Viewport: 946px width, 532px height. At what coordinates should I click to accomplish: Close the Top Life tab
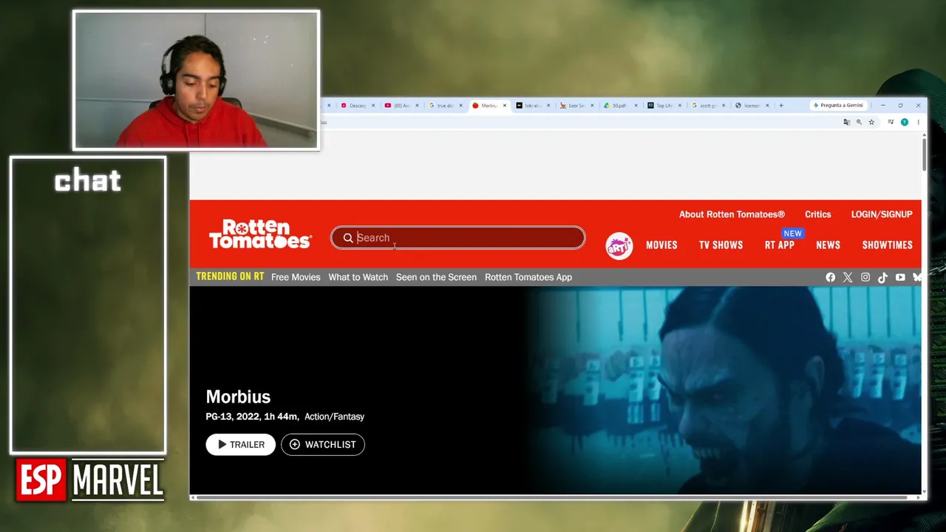click(x=680, y=106)
